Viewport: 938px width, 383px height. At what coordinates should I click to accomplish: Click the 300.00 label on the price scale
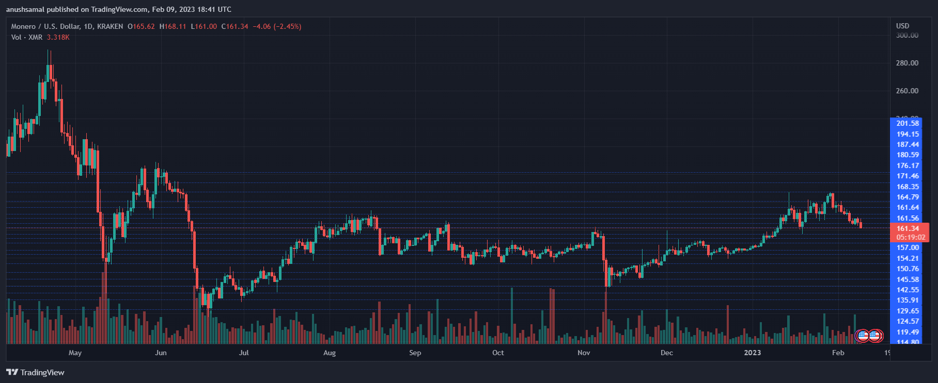907,35
